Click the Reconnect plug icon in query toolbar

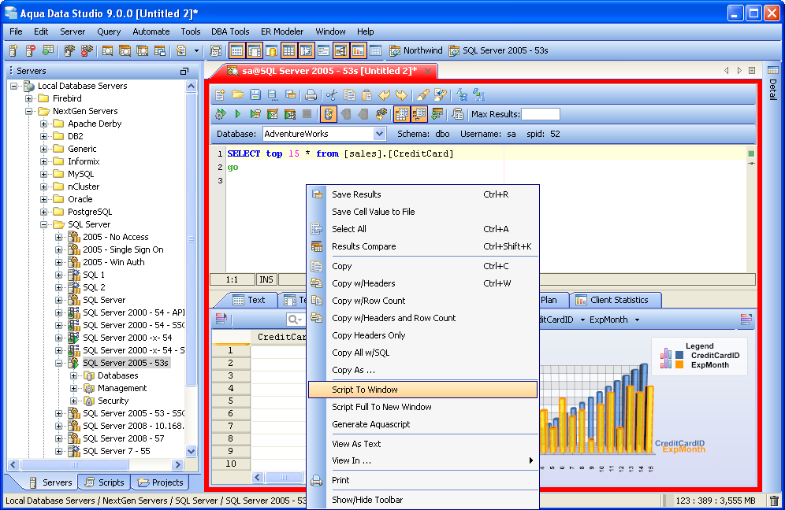[381, 114]
